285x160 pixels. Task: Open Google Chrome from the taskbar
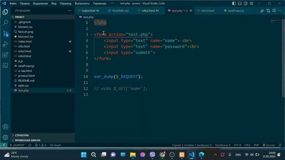tap(162, 155)
